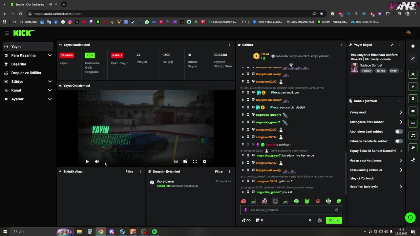Toggle Yalnızca ifadelerle sohbet switch
This screenshot has height=236, width=420.
(x=399, y=141)
